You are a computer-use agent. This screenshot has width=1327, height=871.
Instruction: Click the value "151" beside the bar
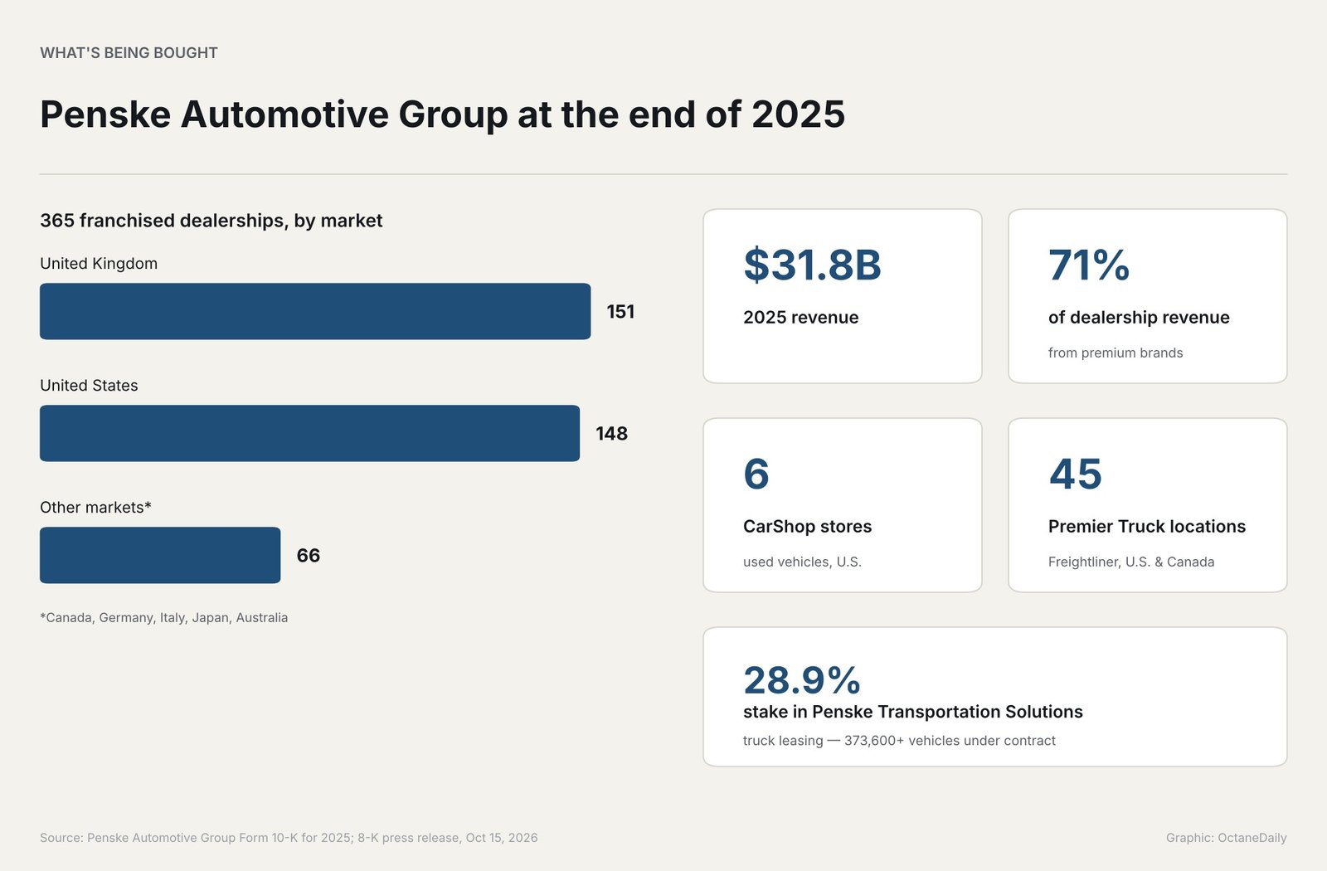620,312
